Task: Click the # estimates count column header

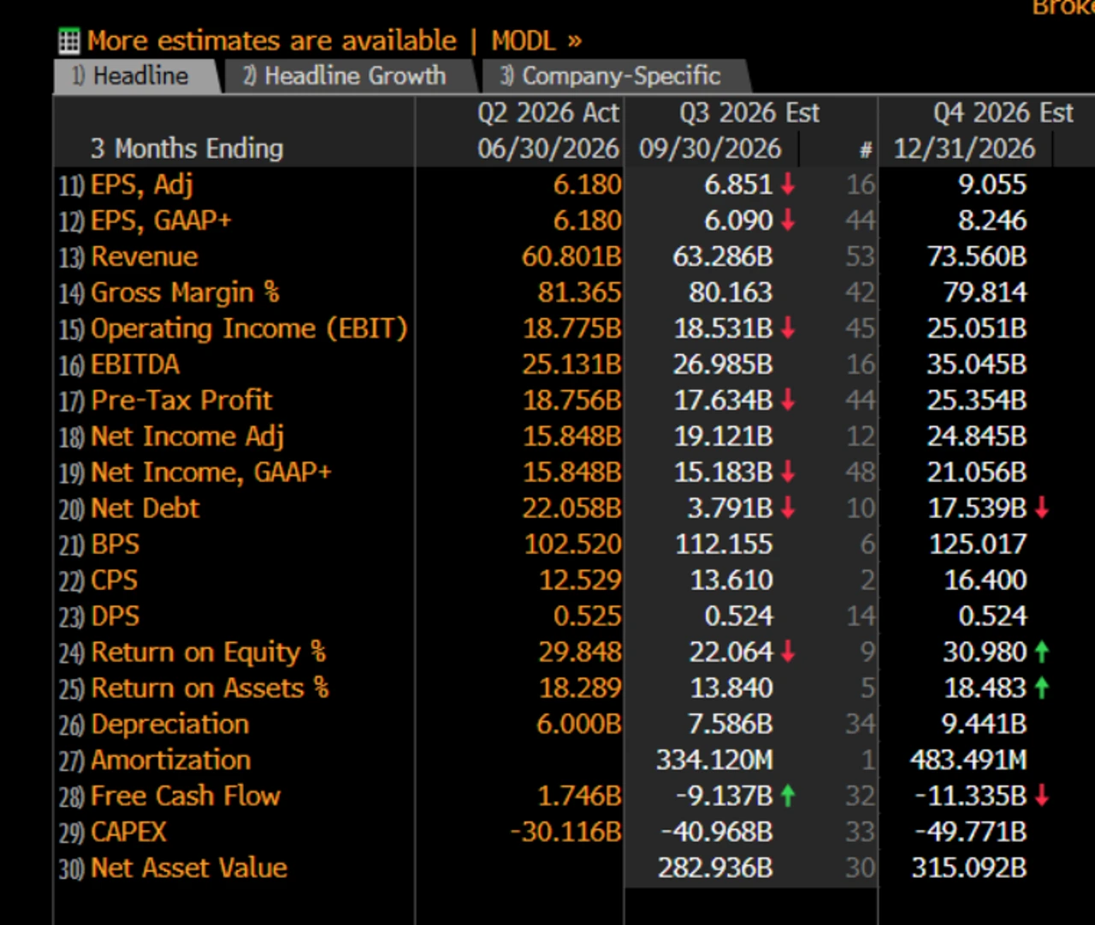Action: coord(866,150)
